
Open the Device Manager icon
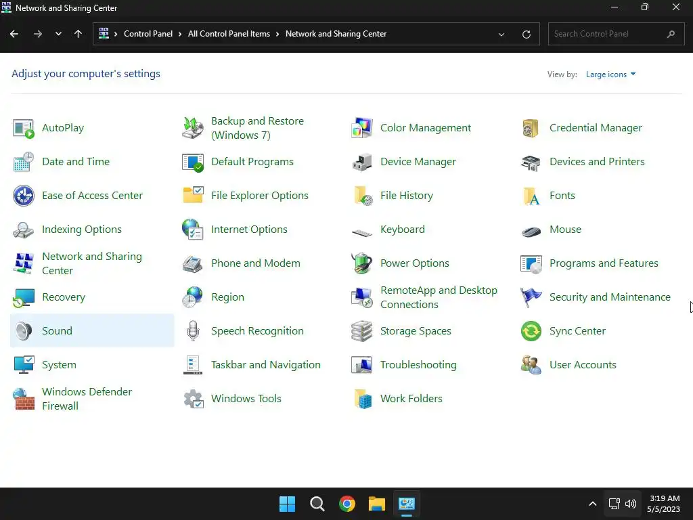[362, 162]
